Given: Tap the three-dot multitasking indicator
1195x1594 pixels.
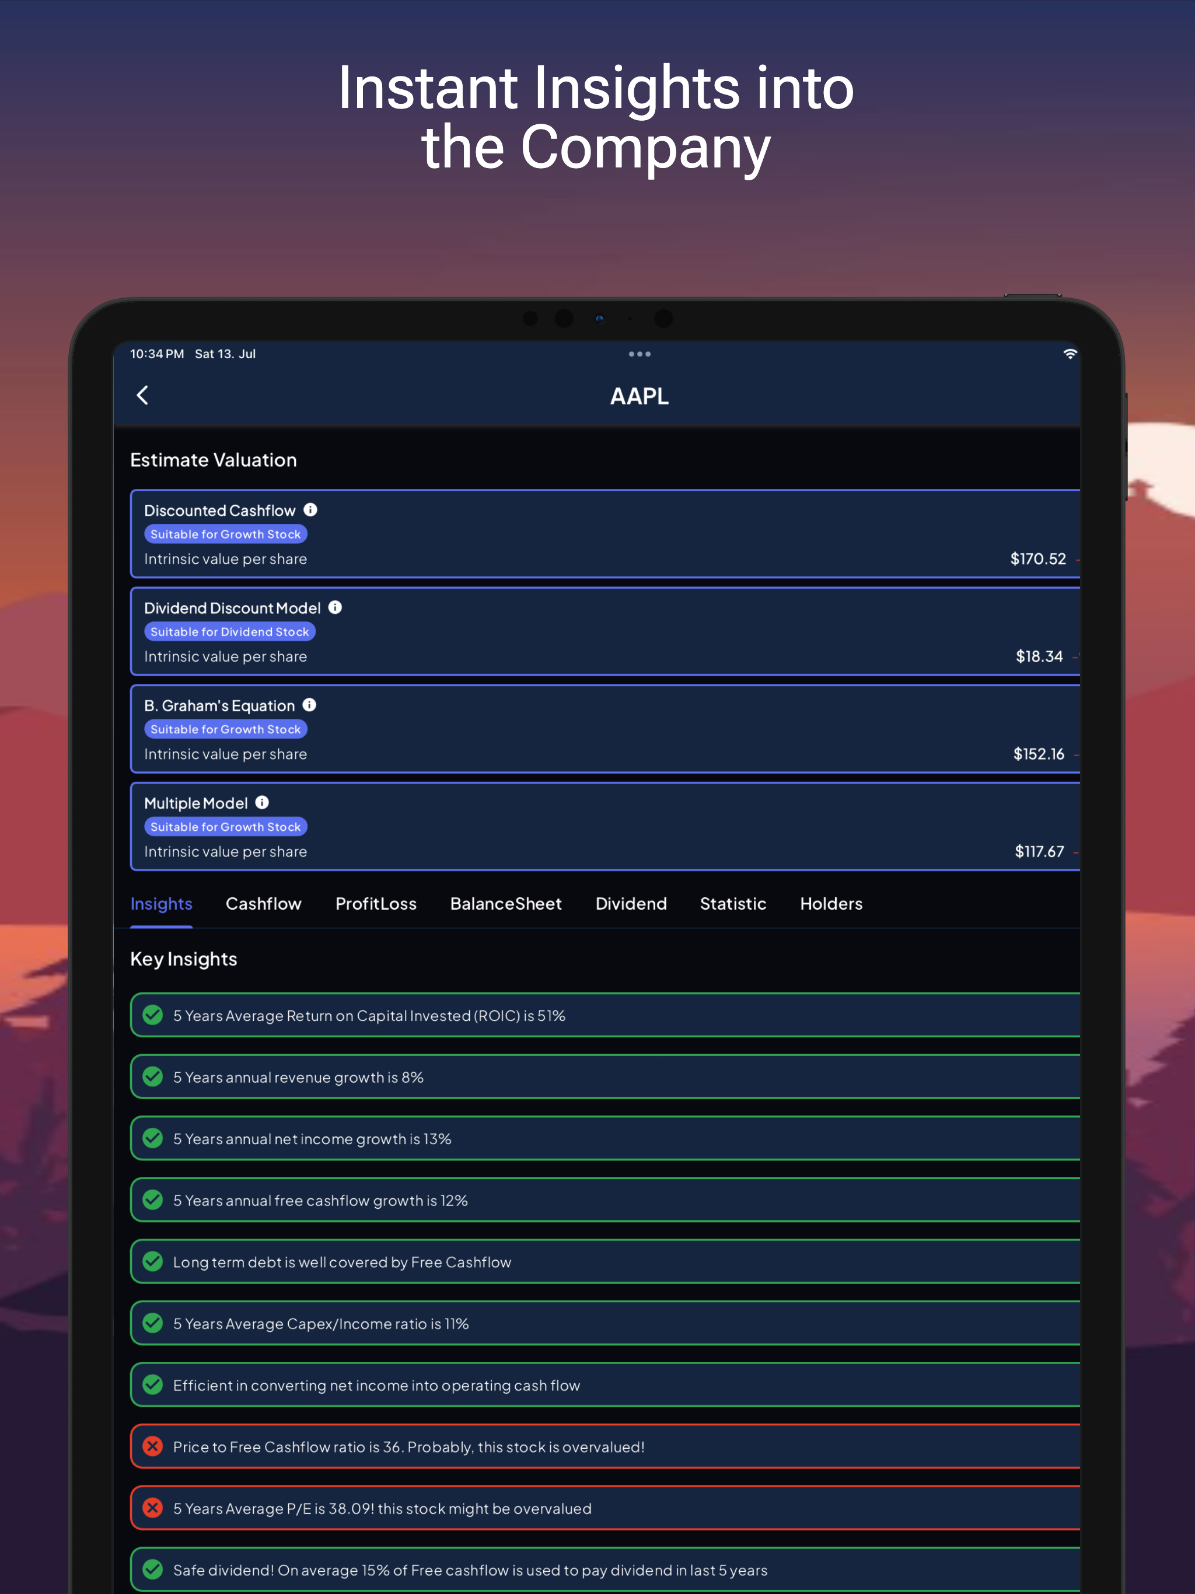Looking at the screenshot, I should [640, 354].
